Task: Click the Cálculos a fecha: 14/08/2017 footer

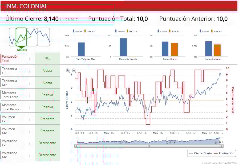Action: pos(220,163)
